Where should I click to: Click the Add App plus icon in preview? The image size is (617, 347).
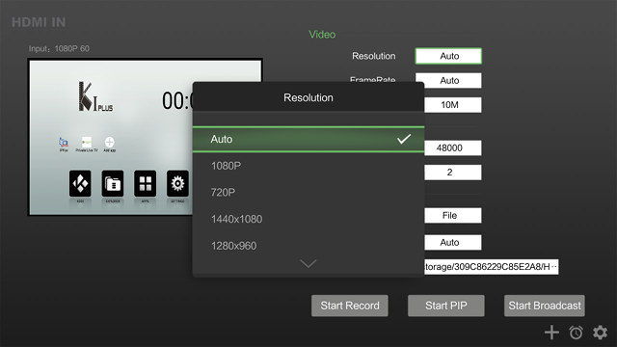point(109,142)
